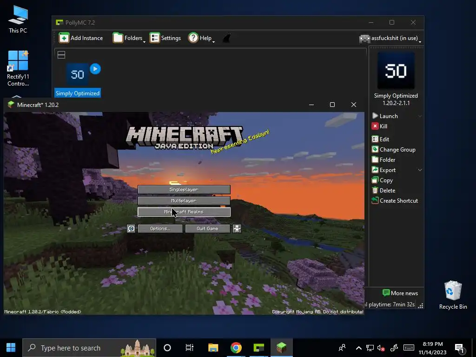
Task: Click the More news speech icon
Action: click(x=386, y=293)
